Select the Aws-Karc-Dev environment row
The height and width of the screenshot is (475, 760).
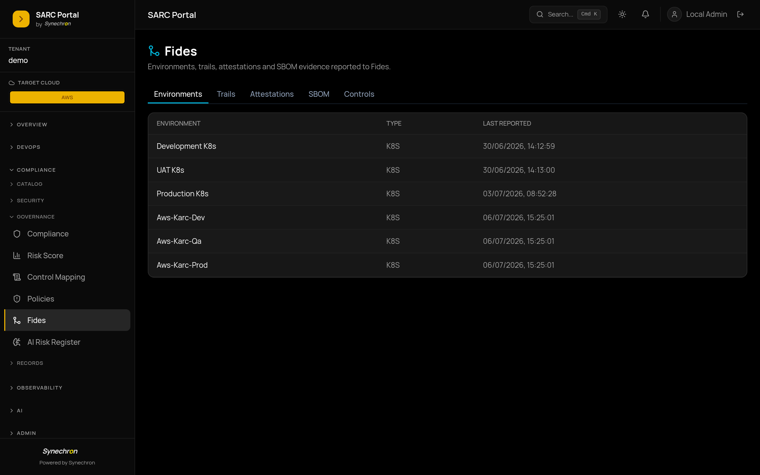[x=447, y=217]
